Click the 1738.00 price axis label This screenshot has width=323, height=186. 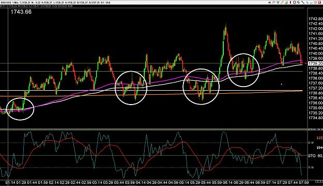[315, 78]
